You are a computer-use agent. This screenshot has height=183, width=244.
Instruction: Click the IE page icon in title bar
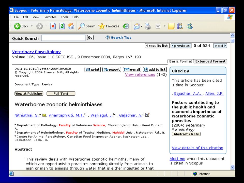click(x=11, y=10)
